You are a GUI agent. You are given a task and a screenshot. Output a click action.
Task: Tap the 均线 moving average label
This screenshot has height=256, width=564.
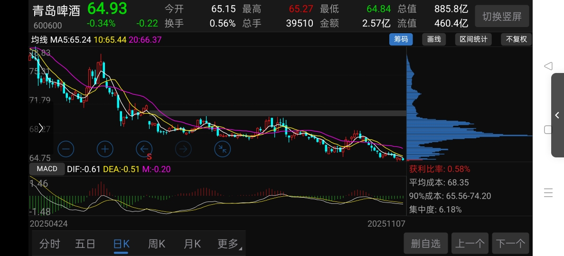[39, 39]
